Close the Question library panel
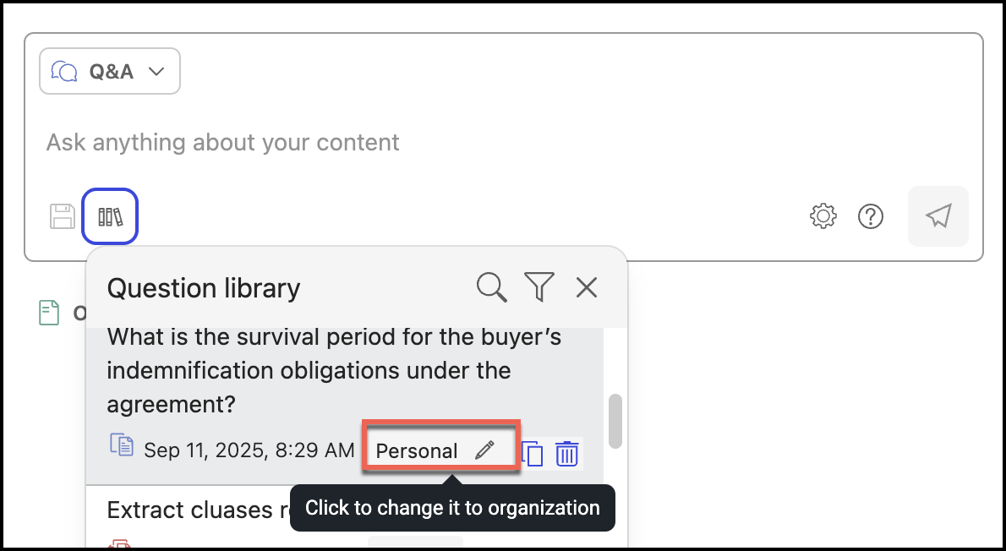Image resolution: width=1006 pixels, height=551 pixels. [586, 287]
